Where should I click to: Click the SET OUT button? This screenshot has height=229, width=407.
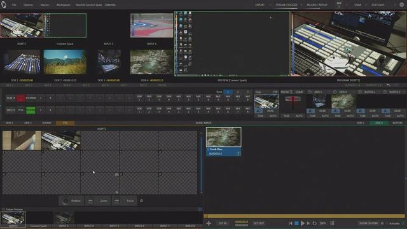pyautogui.click(x=259, y=223)
